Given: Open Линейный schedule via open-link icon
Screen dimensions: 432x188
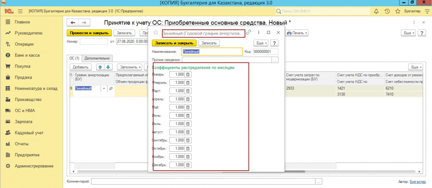Looking at the screenshot, I should pos(111,89).
